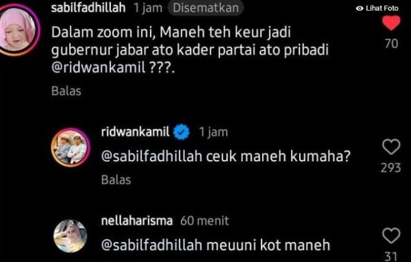Image resolution: width=411 pixels, height=262 pixels.
Task: Open the ridwankamil username link
Action: click(135, 132)
